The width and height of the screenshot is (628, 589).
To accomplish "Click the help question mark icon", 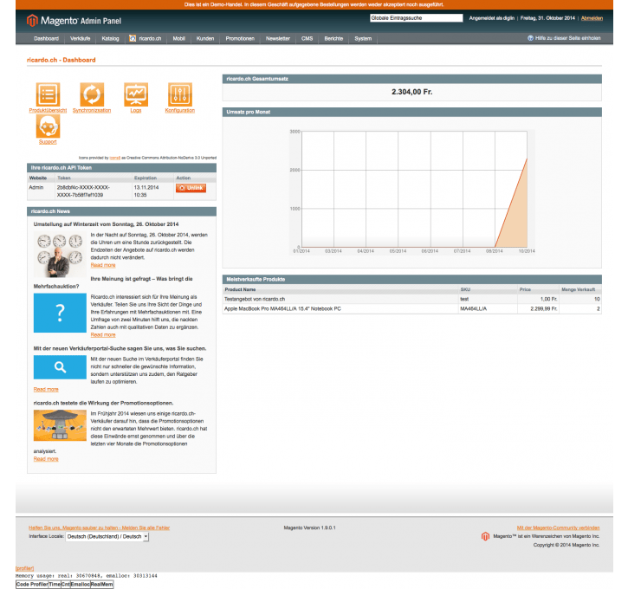I will (530, 38).
